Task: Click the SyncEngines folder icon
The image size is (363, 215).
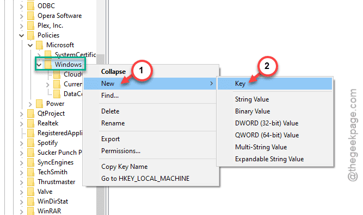Action: pyautogui.click(x=30, y=162)
